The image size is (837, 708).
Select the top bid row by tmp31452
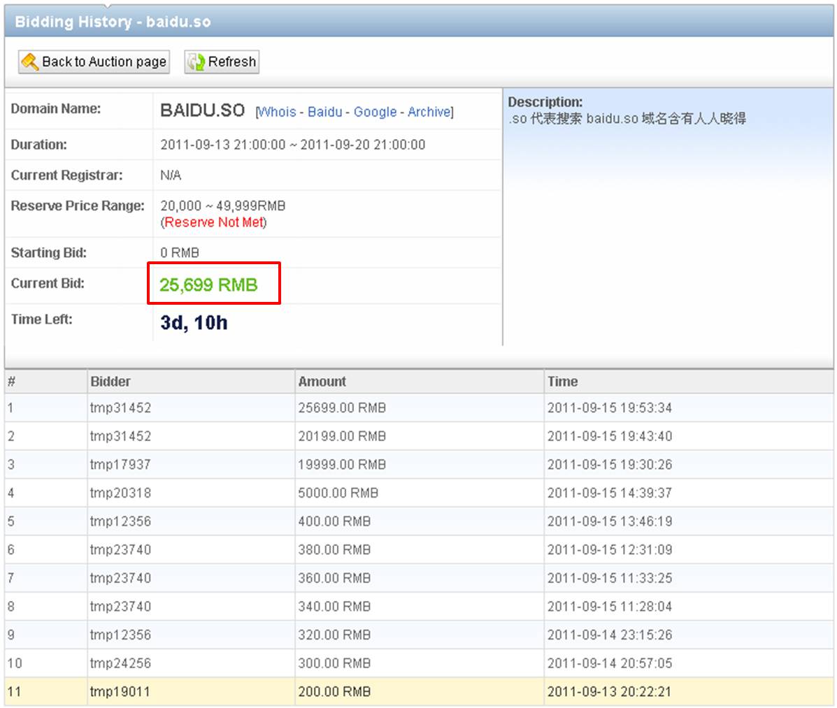click(x=120, y=408)
